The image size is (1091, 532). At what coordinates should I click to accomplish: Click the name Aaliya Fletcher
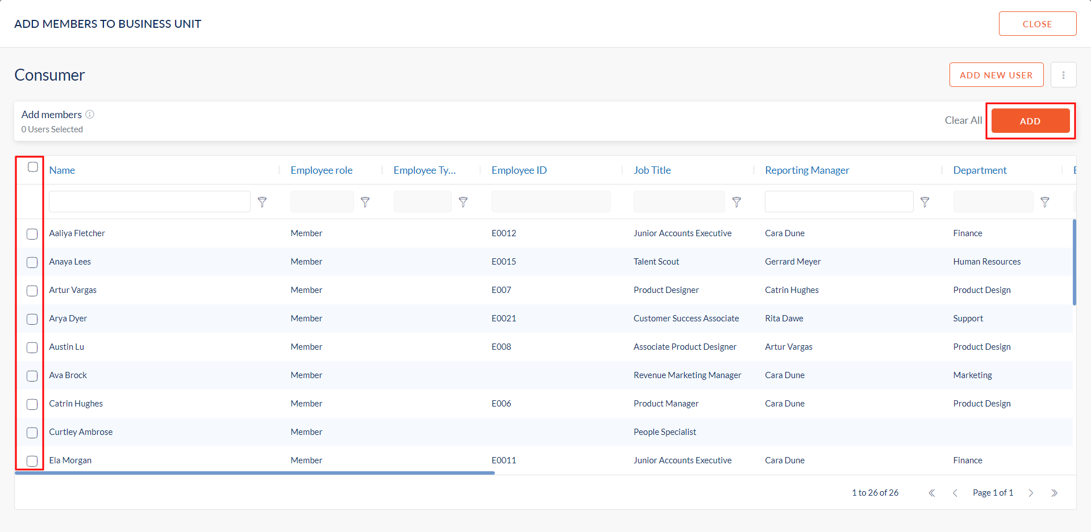(77, 233)
